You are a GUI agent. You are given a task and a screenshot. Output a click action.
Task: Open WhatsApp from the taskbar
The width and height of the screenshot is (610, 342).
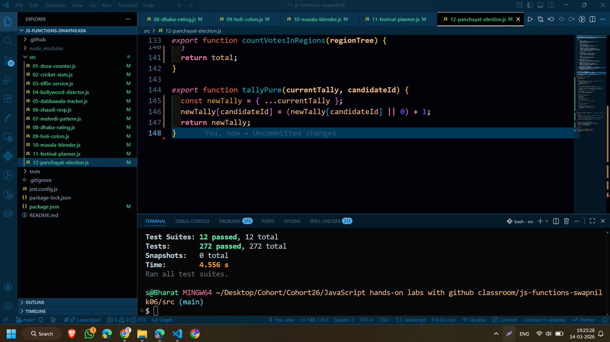[89, 333]
